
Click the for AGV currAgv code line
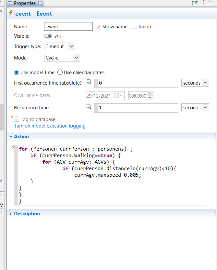(x=78, y=162)
